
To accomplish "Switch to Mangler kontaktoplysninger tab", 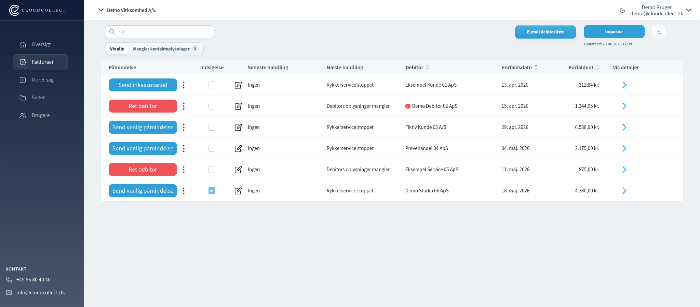I will point(165,49).
